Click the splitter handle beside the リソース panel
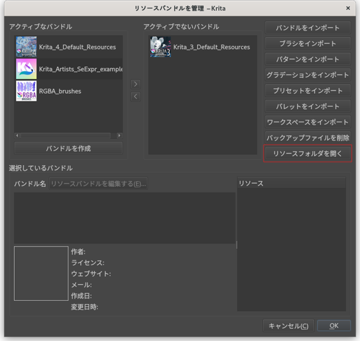360x341 pixels. pyautogui.click(x=236, y=245)
